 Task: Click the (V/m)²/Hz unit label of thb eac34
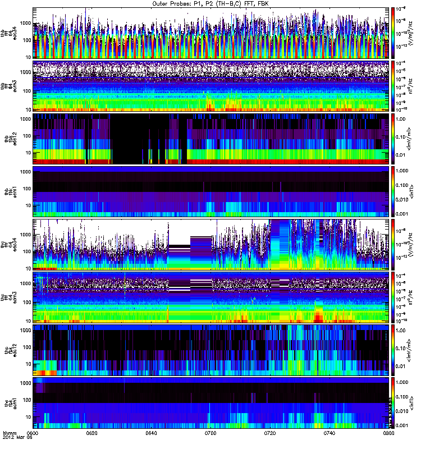[x=410, y=34]
